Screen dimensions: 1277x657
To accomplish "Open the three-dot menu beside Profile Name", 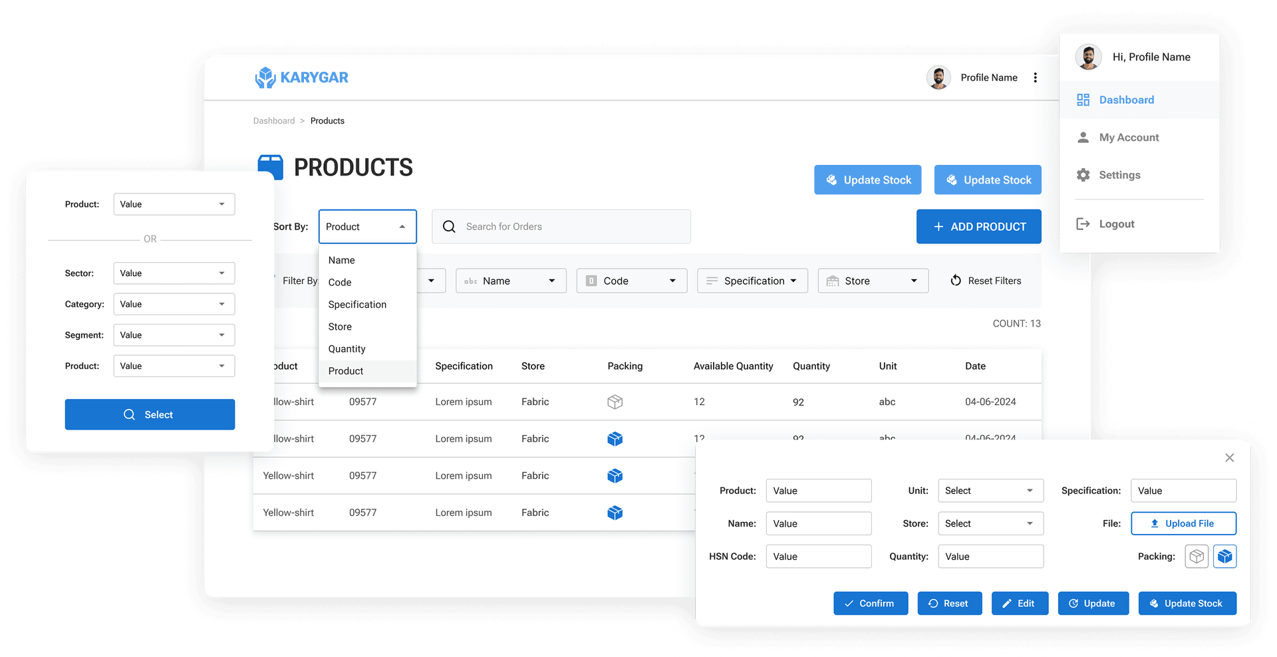I will [1035, 78].
